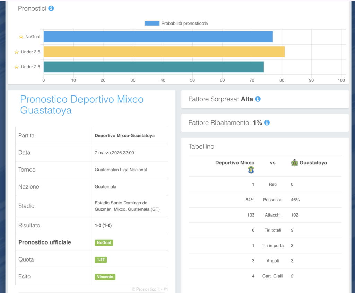The image size is (355, 293).
Task: Click the star beside NoGoal label
Action: pyautogui.click(x=21, y=37)
